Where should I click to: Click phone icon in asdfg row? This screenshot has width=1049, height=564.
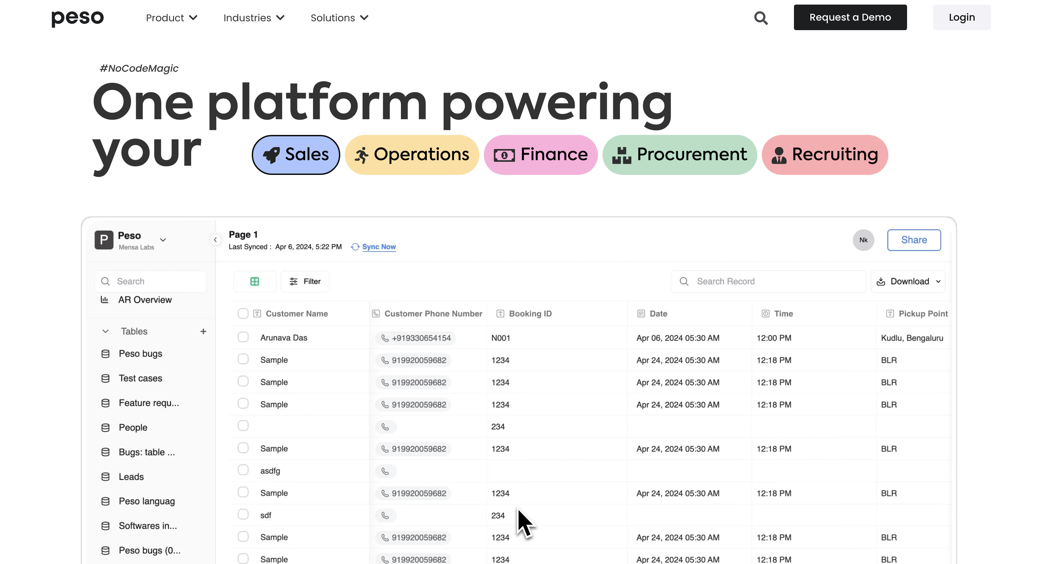pyautogui.click(x=385, y=471)
